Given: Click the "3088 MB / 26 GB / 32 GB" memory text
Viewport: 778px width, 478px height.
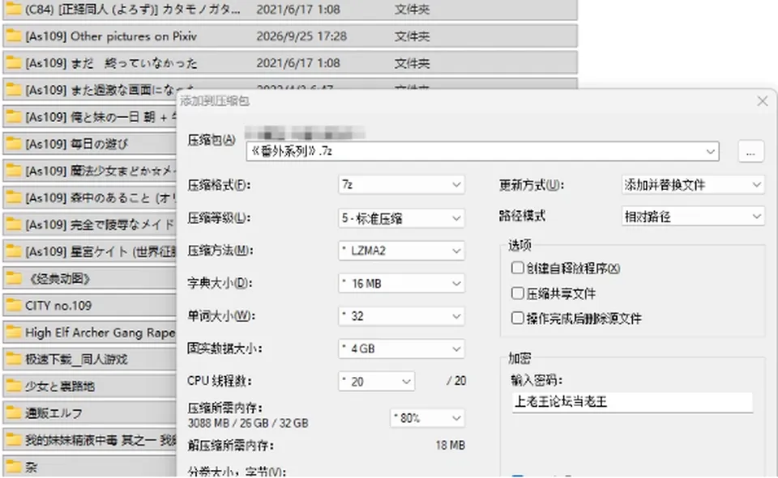Looking at the screenshot, I should (x=248, y=424).
